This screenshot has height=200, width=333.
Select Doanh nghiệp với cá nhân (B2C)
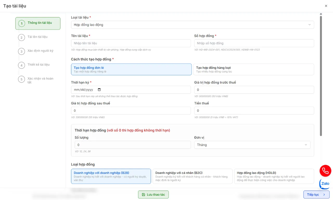(192, 176)
